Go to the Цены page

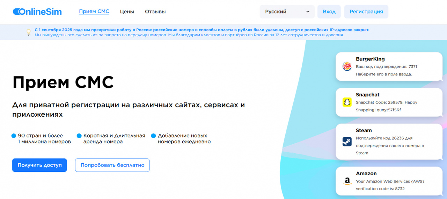(x=127, y=12)
